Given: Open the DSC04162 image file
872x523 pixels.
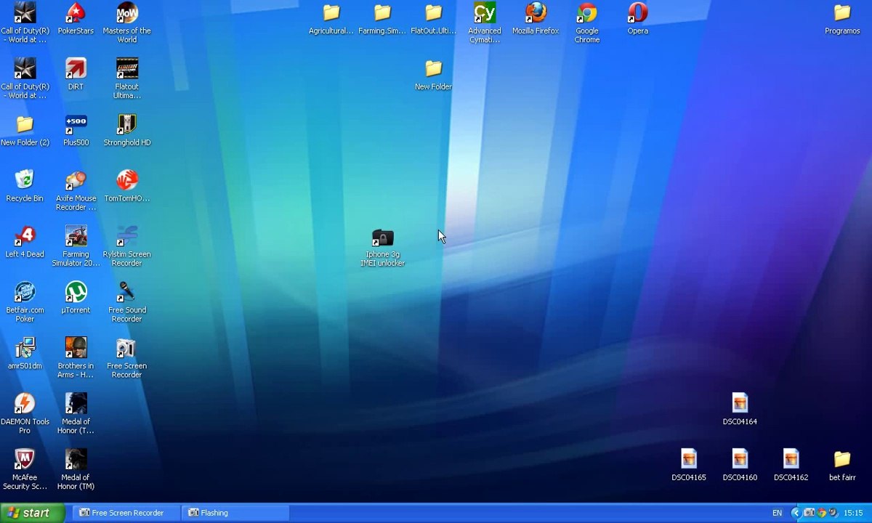Looking at the screenshot, I should 791,460.
